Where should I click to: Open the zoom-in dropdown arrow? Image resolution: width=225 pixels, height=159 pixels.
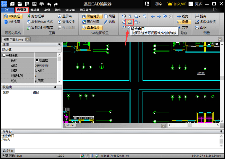(x=140, y=16)
